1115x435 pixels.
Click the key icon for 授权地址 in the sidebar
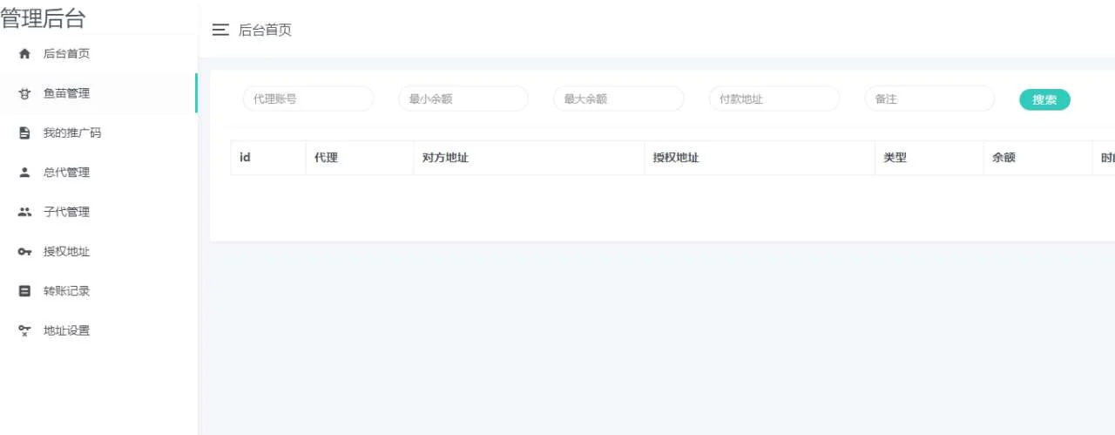pos(24,252)
